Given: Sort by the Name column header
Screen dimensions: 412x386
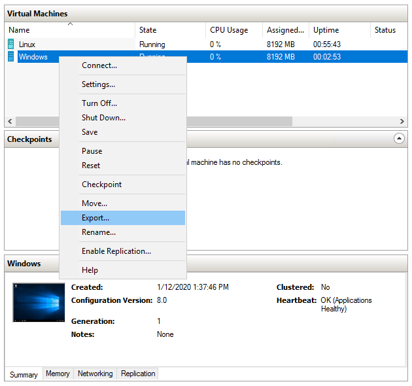Looking at the screenshot, I should (69, 30).
